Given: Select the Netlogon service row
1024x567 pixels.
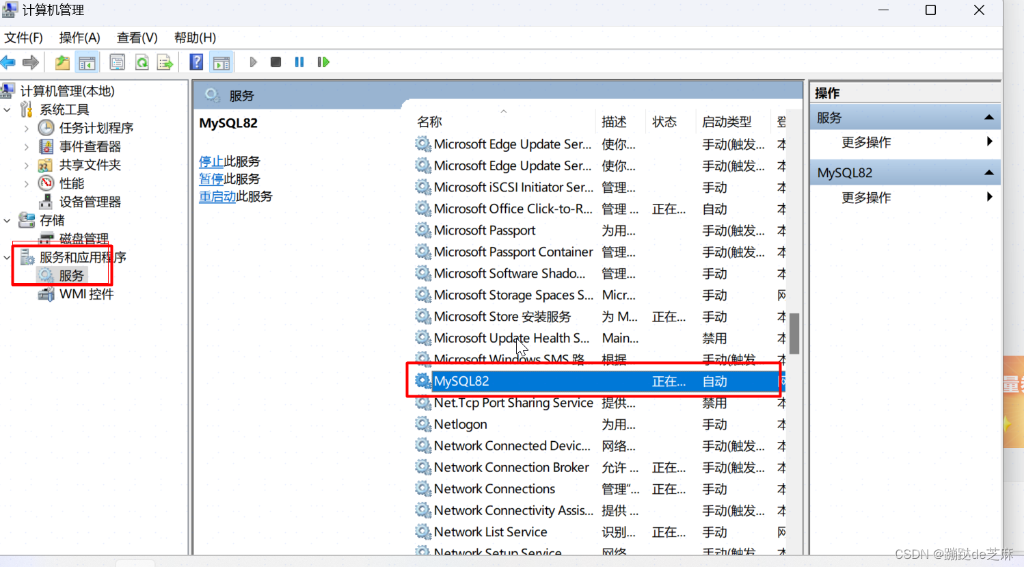Looking at the screenshot, I should [x=599, y=424].
